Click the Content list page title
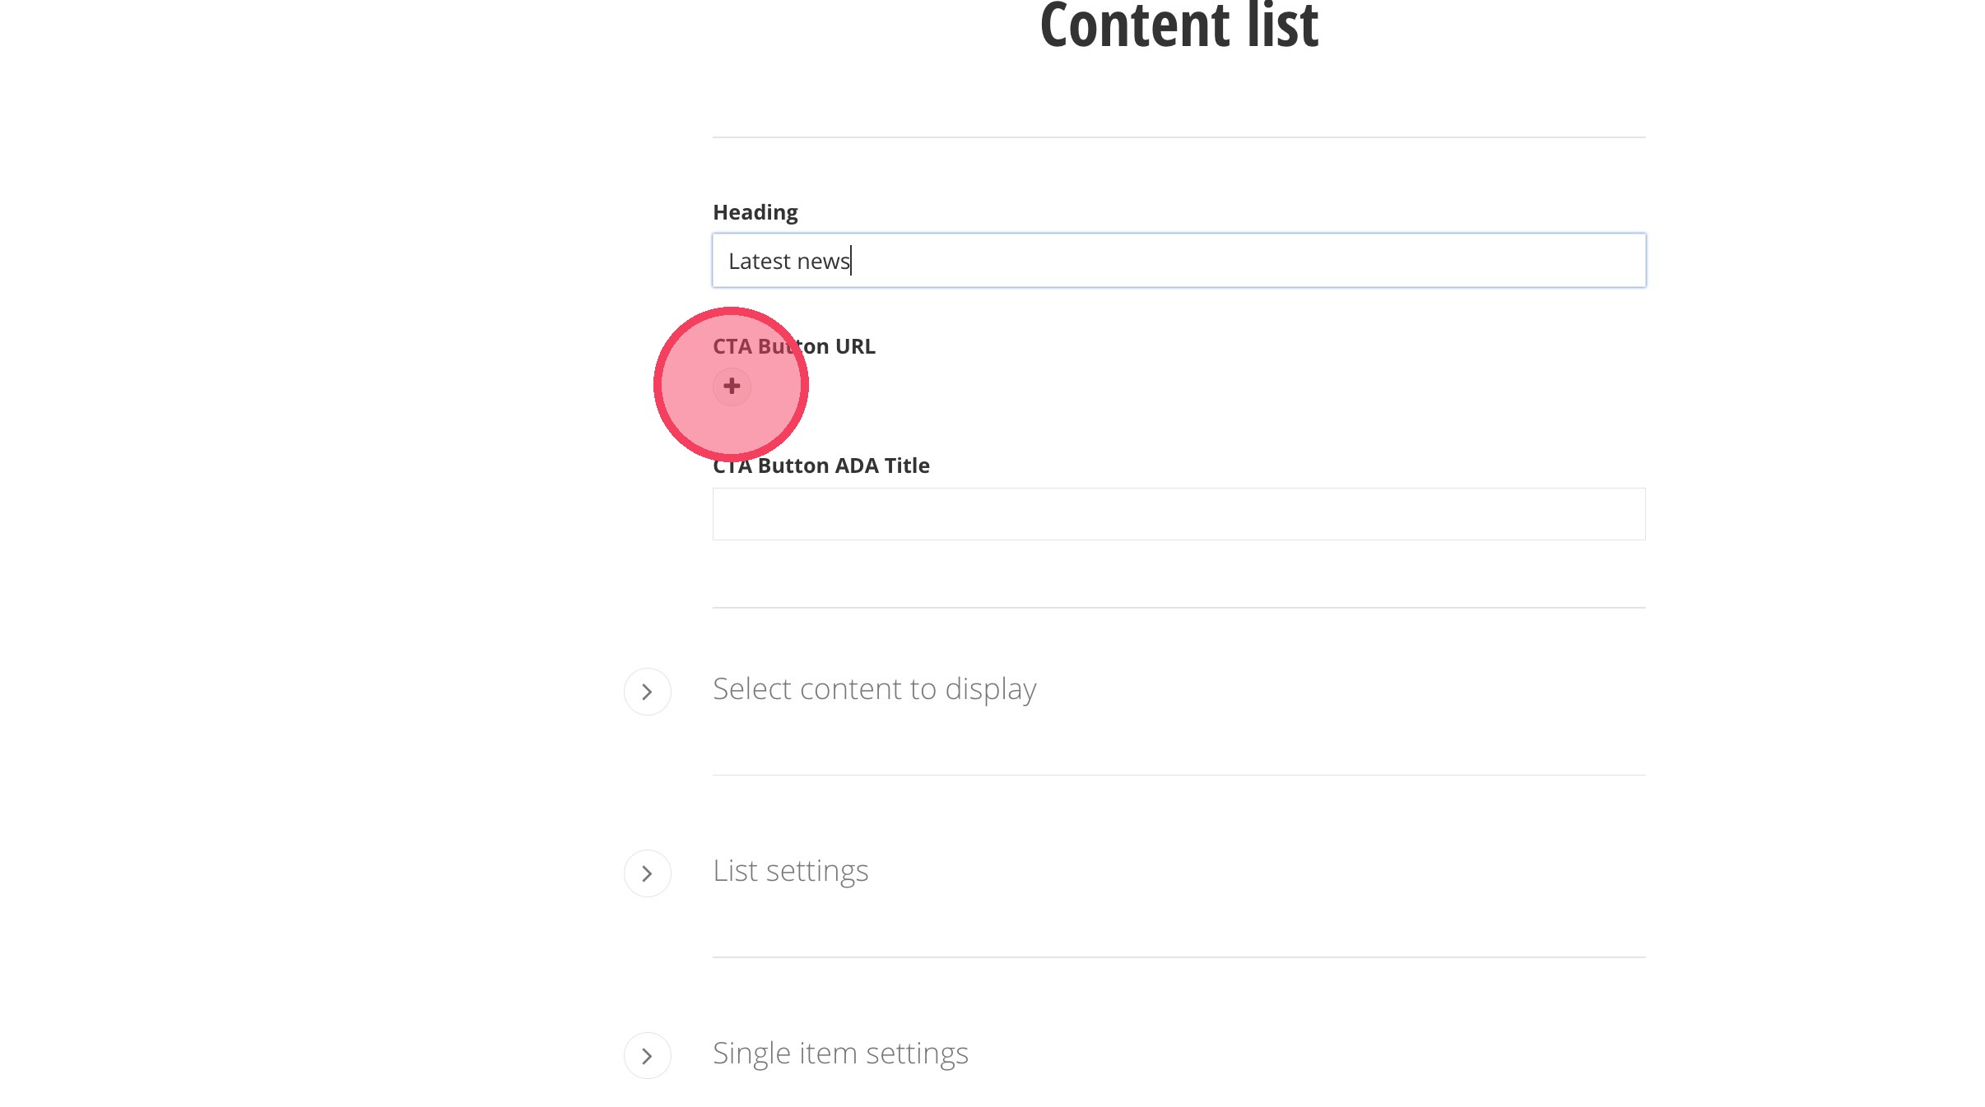Image resolution: width=1985 pixels, height=1107 pixels. click(x=1178, y=26)
